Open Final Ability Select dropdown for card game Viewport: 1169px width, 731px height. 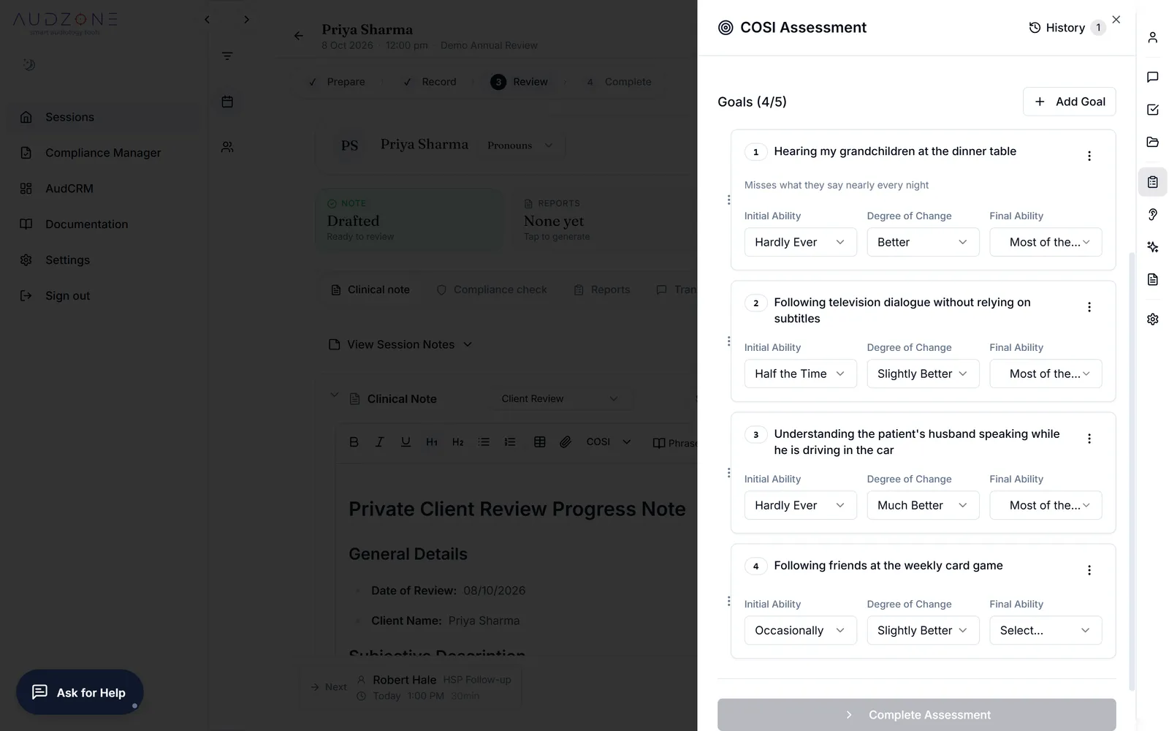[x=1046, y=630]
